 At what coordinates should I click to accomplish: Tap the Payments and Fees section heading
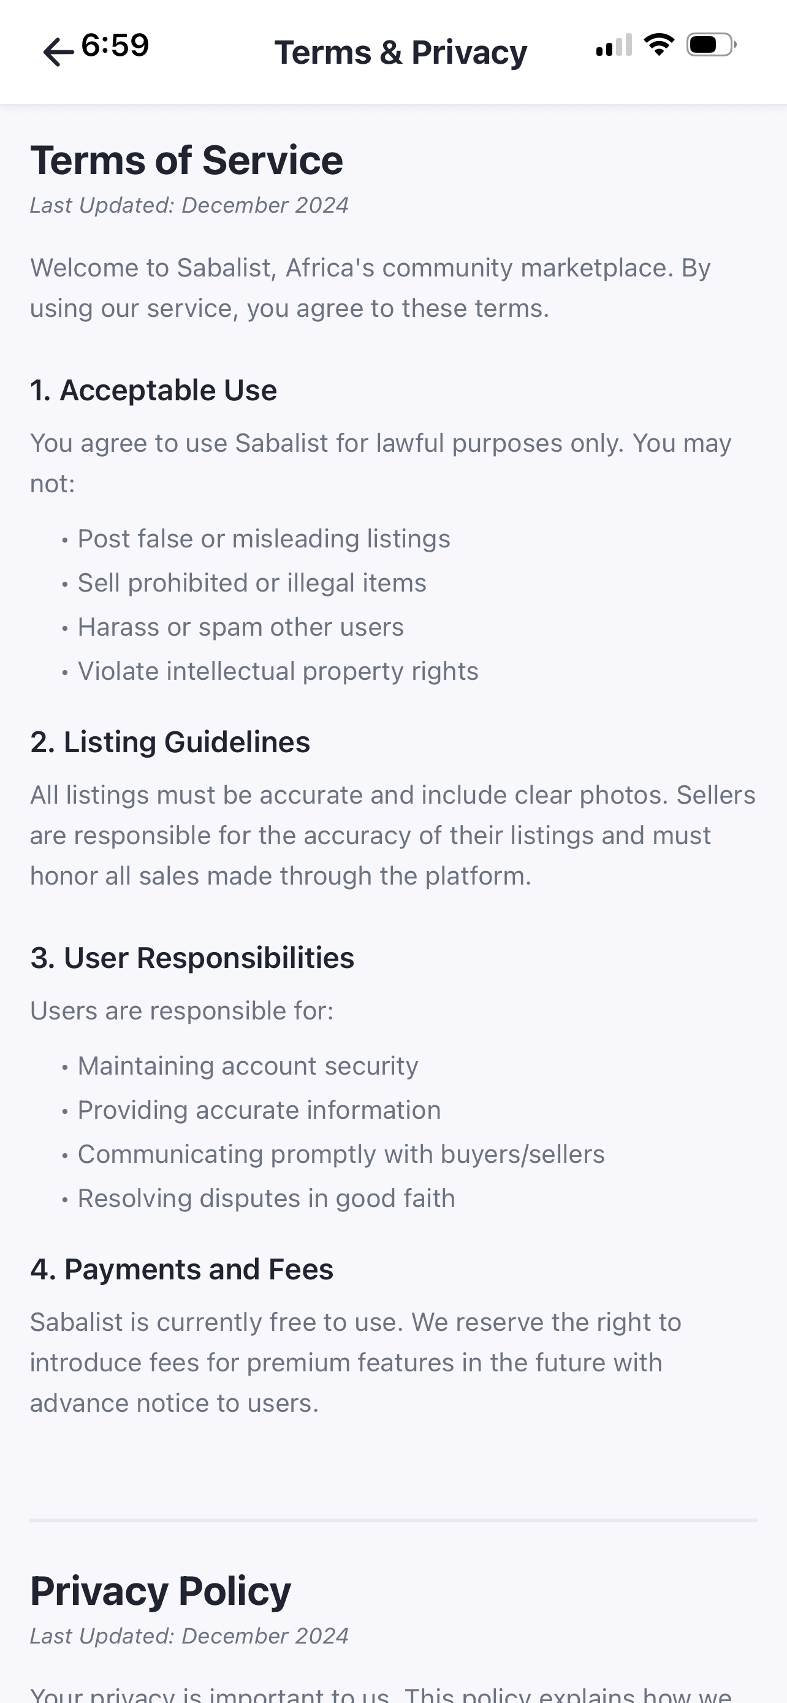pyautogui.click(x=181, y=1270)
